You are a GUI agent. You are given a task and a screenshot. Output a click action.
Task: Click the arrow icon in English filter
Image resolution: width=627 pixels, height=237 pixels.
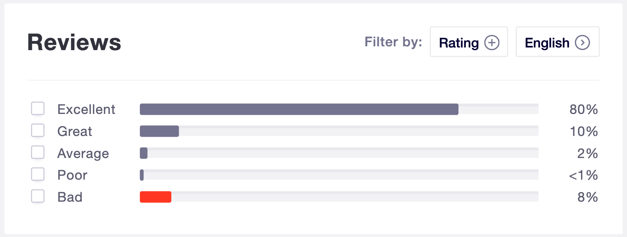pyautogui.click(x=582, y=43)
